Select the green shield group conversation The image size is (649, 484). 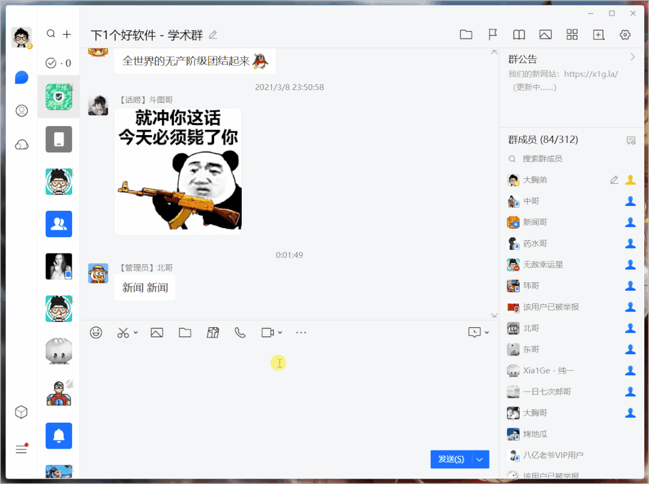tap(59, 97)
